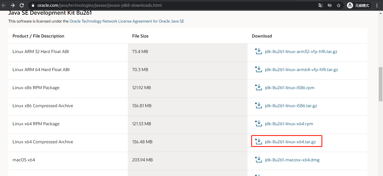This screenshot has height=176, width=383.
Task: Download jdk-8u261-linux-x64.rpm
Action: point(289,124)
